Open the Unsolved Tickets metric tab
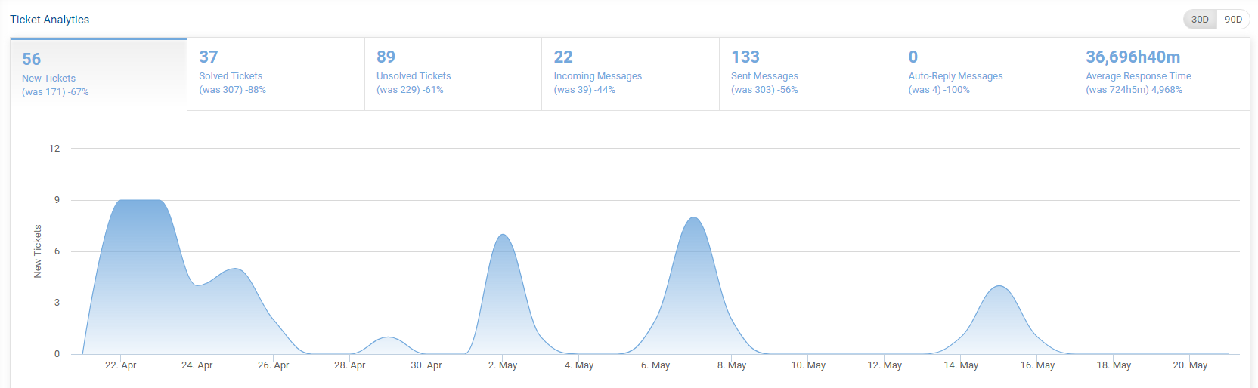Viewport: 1258px width, 388px height. (x=453, y=74)
